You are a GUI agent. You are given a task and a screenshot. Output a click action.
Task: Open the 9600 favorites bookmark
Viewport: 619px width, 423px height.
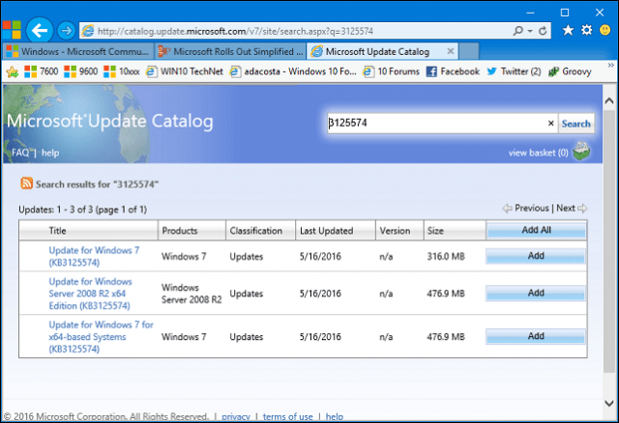80,71
